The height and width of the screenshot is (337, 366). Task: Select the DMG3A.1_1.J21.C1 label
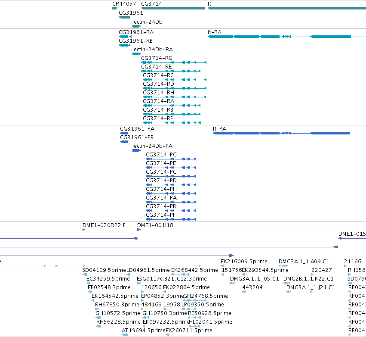tap(311, 287)
